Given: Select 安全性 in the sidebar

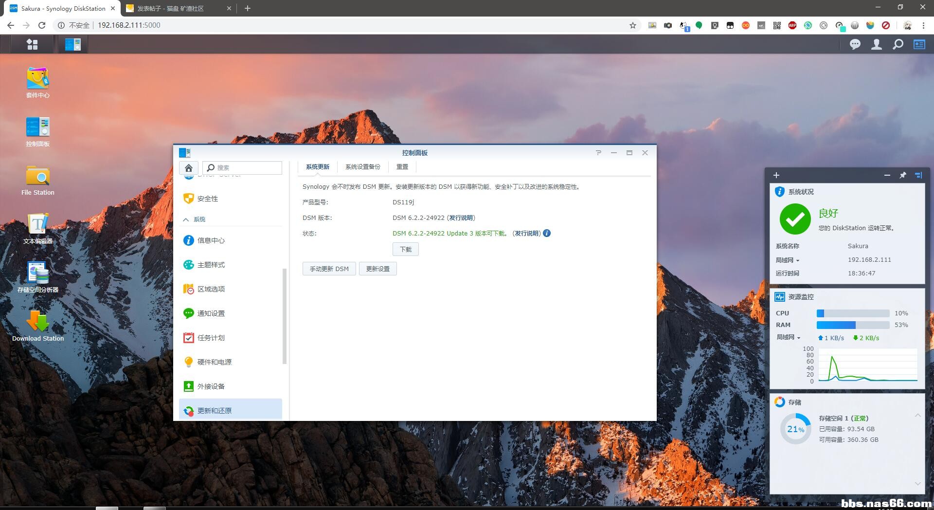Looking at the screenshot, I should tap(231, 199).
